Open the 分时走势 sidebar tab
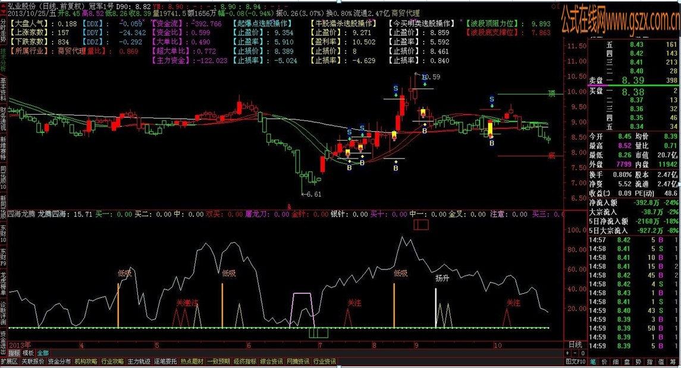The image size is (681, 368). click(x=3, y=29)
